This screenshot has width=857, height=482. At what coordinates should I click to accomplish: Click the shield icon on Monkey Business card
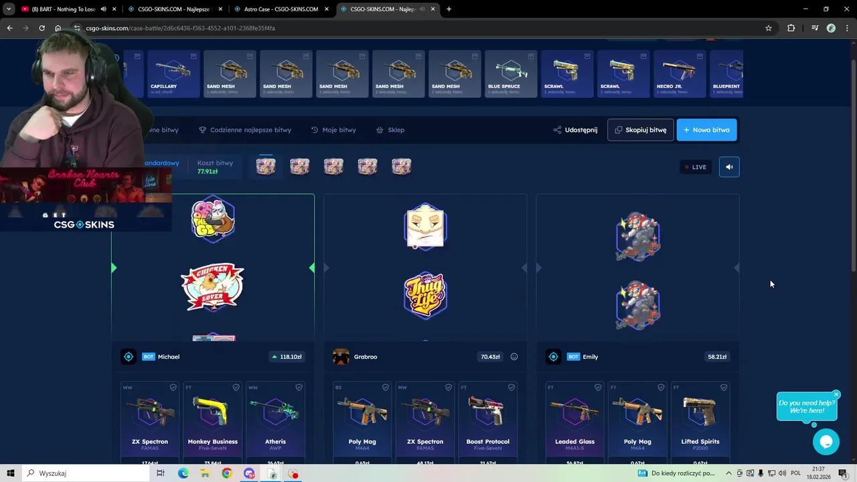click(236, 388)
